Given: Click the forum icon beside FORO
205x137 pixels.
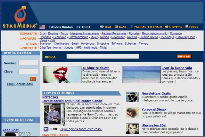Looking at the screenshot, I should click(46, 129).
